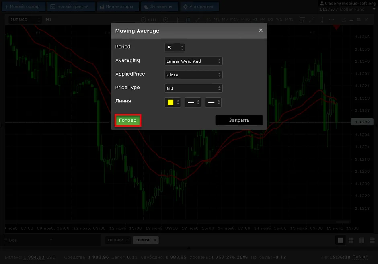The width and height of the screenshot is (378, 264).
Task: Click the zoom out chart icon
Action: pos(143,20)
